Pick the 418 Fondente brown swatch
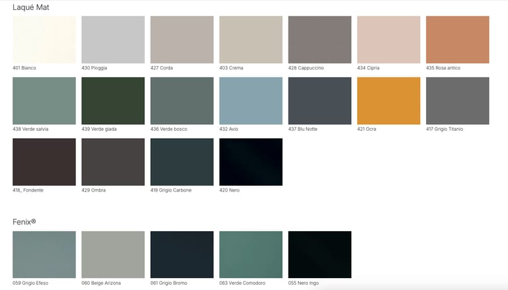 tap(44, 162)
